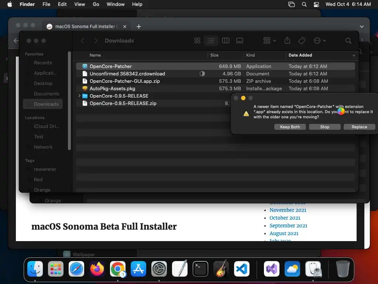
Task: Select the macOS Sonoma Full Installer browser tab
Action: coord(86,26)
